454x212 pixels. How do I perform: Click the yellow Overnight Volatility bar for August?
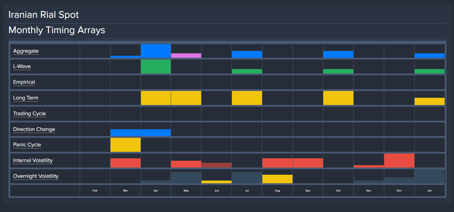277,179
